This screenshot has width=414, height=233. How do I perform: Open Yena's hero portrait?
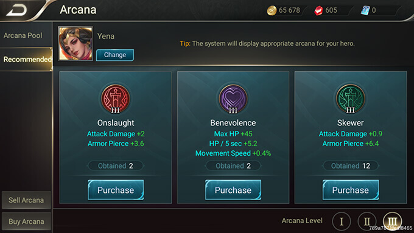tap(75, 44)
